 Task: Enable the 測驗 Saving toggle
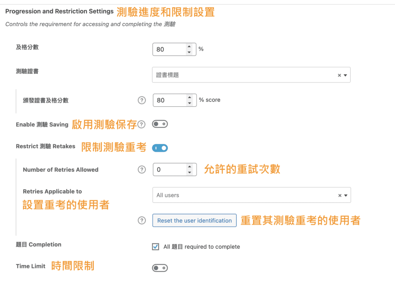coord(160,124)
